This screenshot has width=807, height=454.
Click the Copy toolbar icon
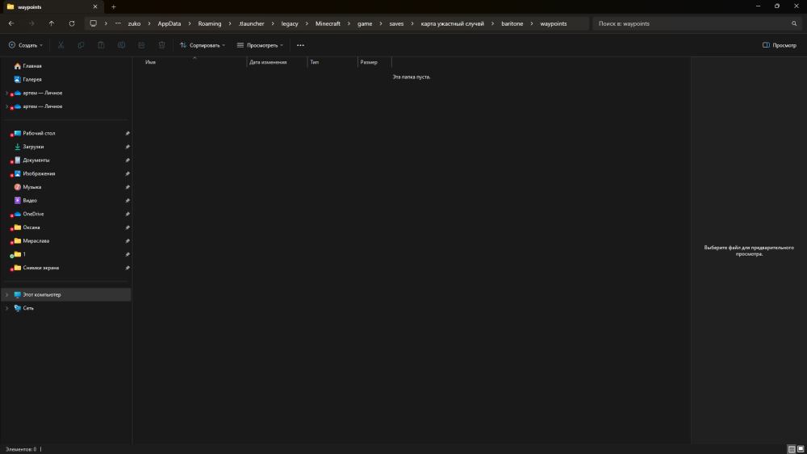81,45
